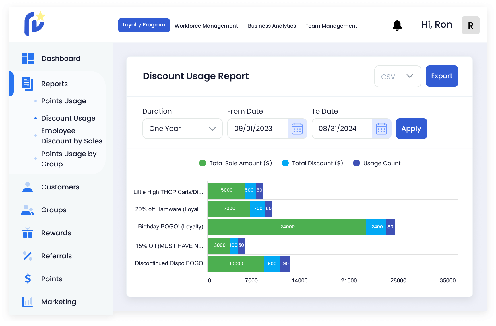The height and width of the screenshot is (326, 496).
Task: Click the Discount Usage Report heading
Action: [196, 76]
